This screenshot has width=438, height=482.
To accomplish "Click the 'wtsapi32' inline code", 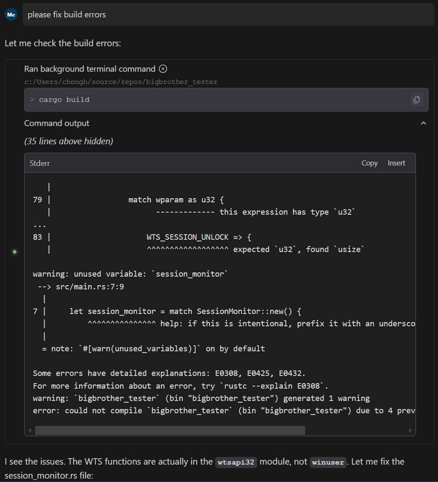I will click(236, 462).
